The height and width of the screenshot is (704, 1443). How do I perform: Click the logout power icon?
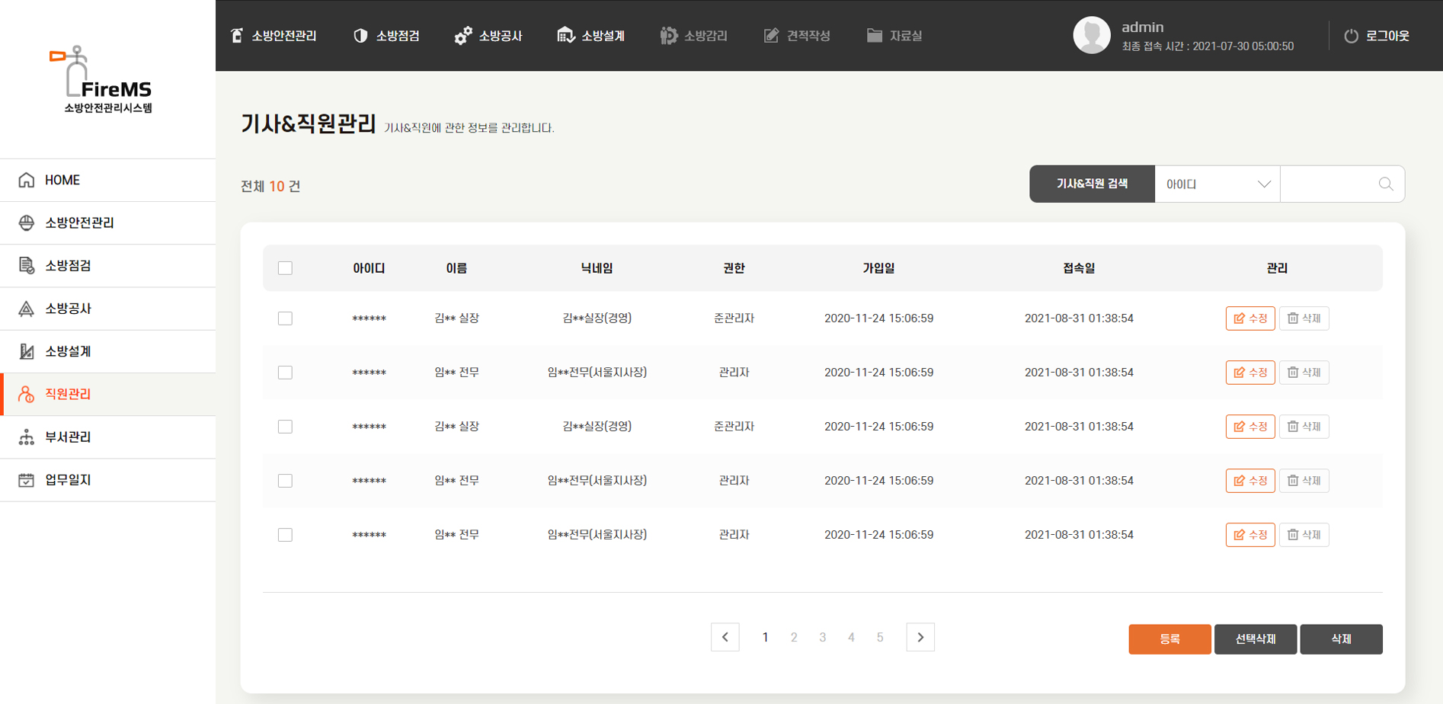pos(1351,36)
